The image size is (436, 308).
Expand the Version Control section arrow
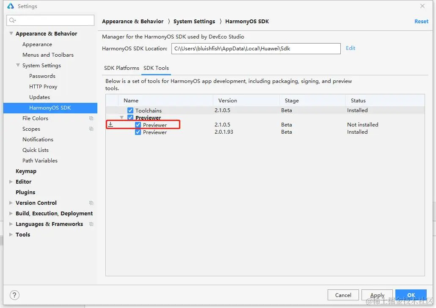[11, 203]
